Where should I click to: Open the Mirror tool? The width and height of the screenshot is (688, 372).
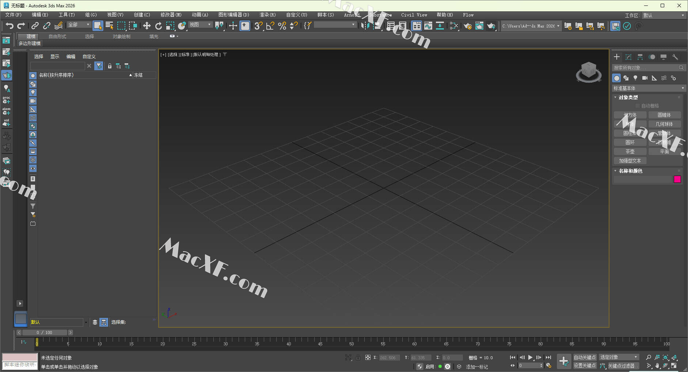[365, 26]
